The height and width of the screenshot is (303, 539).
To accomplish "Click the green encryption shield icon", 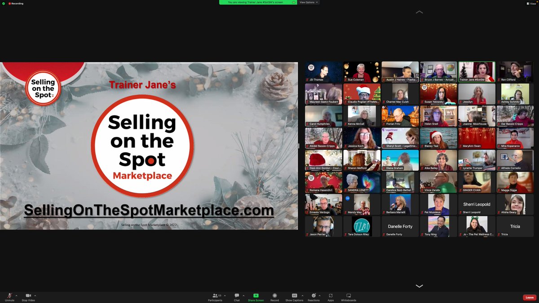I will point(4,3).
